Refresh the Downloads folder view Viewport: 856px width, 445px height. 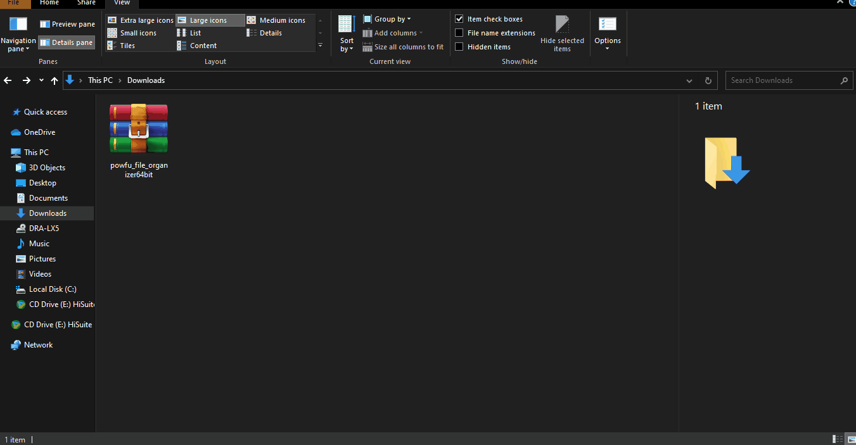(708, 80)
